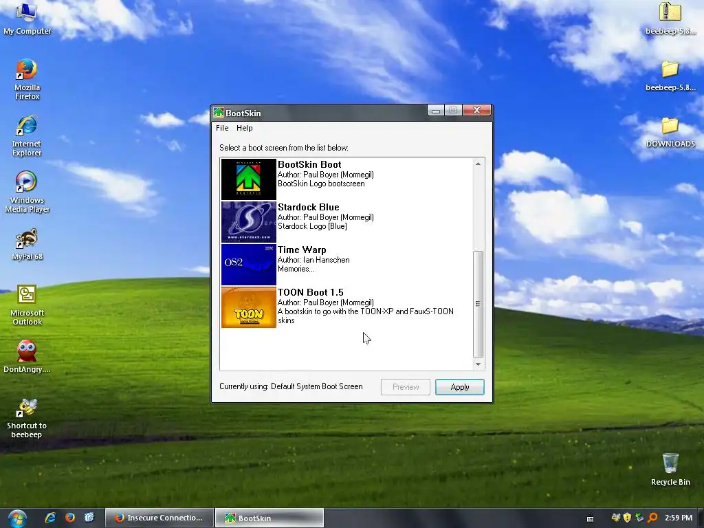The height and width of the screenshot is (528, 704).
Task: Select the beebeep zip archive icon
Action: point(670,19)
